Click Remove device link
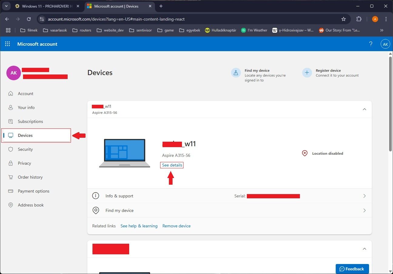 pos(176,226)
